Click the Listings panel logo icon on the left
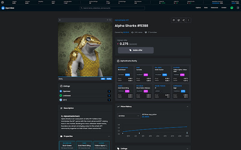The height and width of the screenshot is (150, 241). point(61,86)
